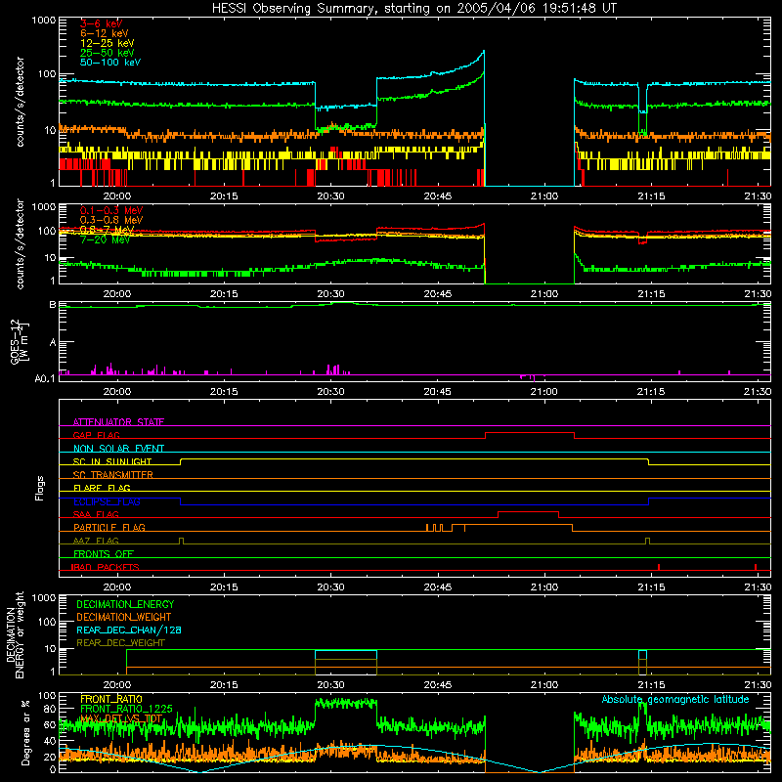782x782 pixels.
Task: Select the 25-50 keV legend label
Action: pos(107,53)
